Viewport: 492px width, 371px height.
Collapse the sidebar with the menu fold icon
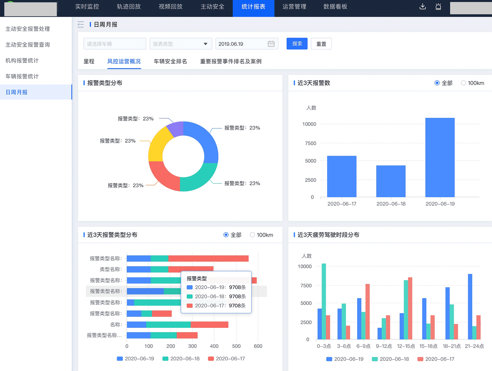[x=80, y=25]
